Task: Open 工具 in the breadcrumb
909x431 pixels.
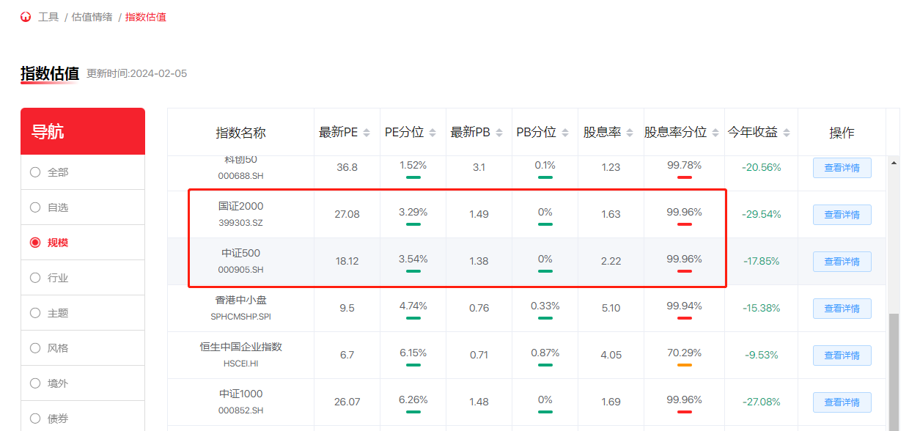Action: pyautogui.click(x=48, y=17)
